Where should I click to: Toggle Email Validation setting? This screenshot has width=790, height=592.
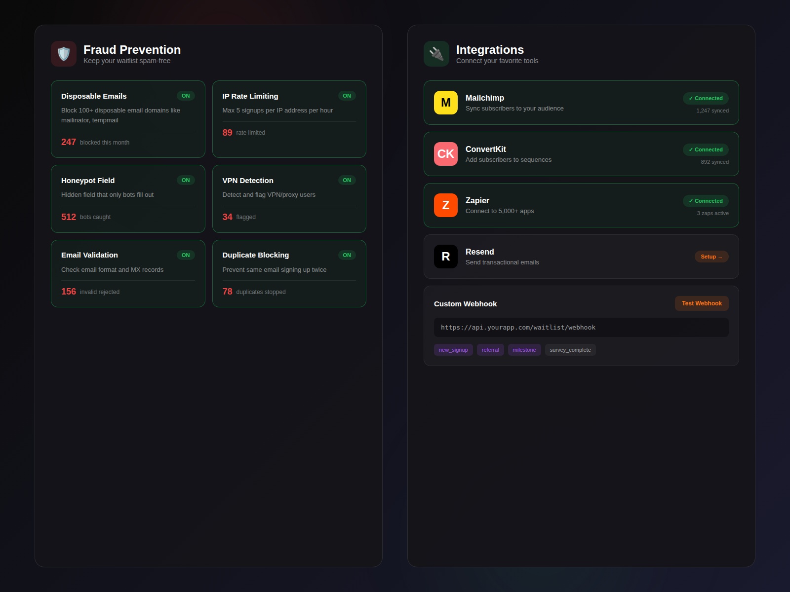pos(186,255)
